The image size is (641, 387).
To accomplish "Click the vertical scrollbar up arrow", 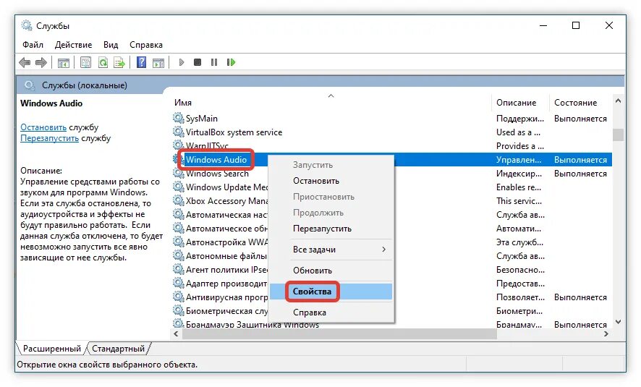I will 618,101.
